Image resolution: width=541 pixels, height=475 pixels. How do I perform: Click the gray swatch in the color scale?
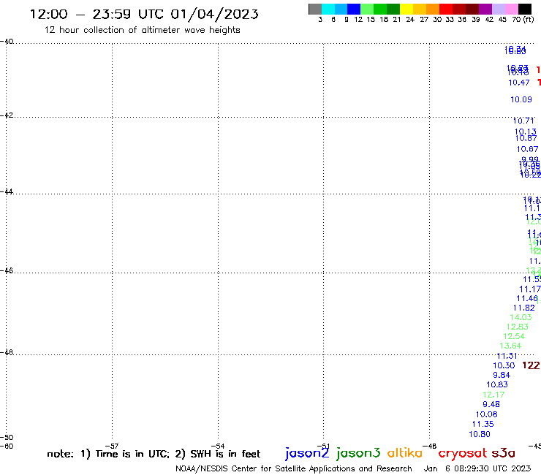click(315, 9)
